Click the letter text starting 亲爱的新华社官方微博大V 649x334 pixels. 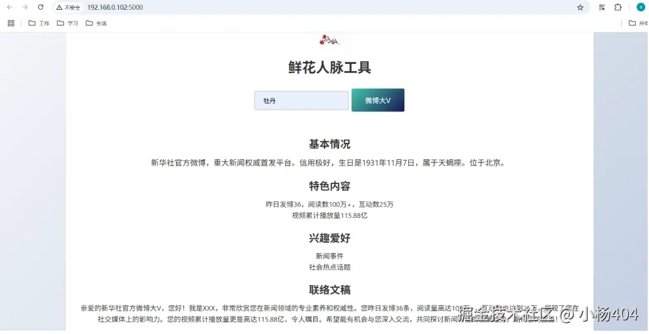[329, 313]
